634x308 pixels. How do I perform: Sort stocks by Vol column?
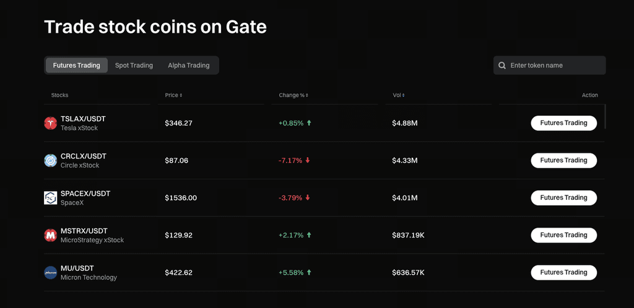(x=399, y=95)
